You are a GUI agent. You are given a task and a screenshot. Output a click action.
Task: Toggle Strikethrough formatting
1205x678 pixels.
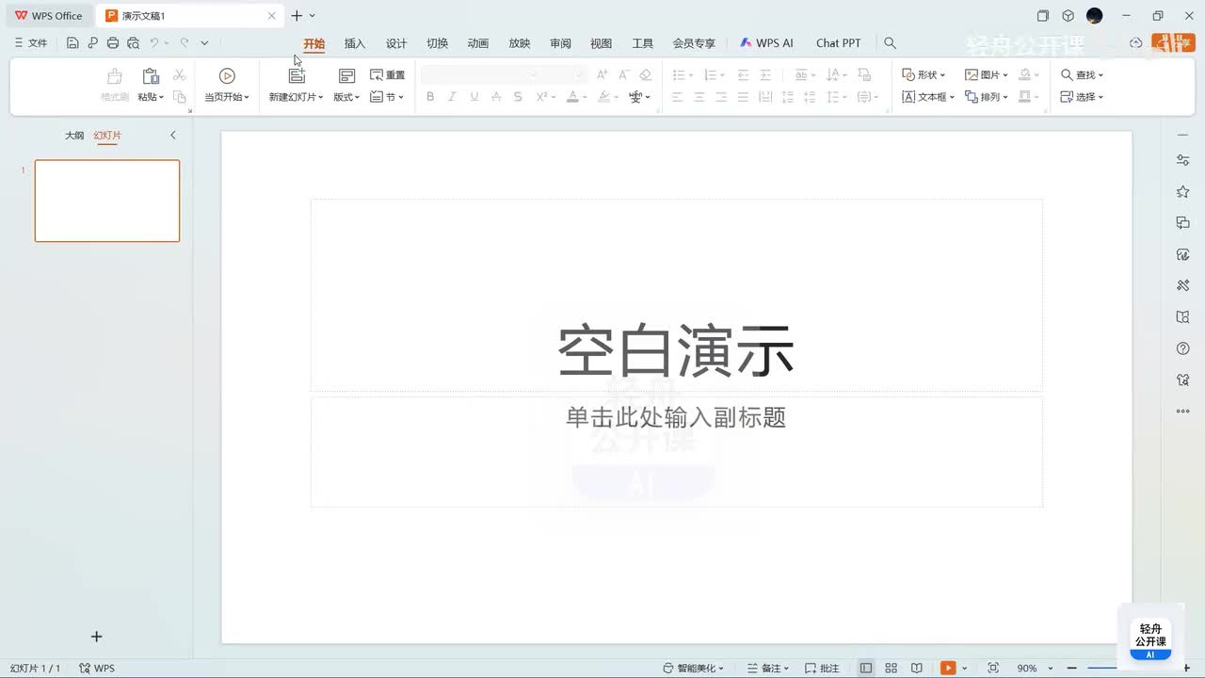coord(496,97)
